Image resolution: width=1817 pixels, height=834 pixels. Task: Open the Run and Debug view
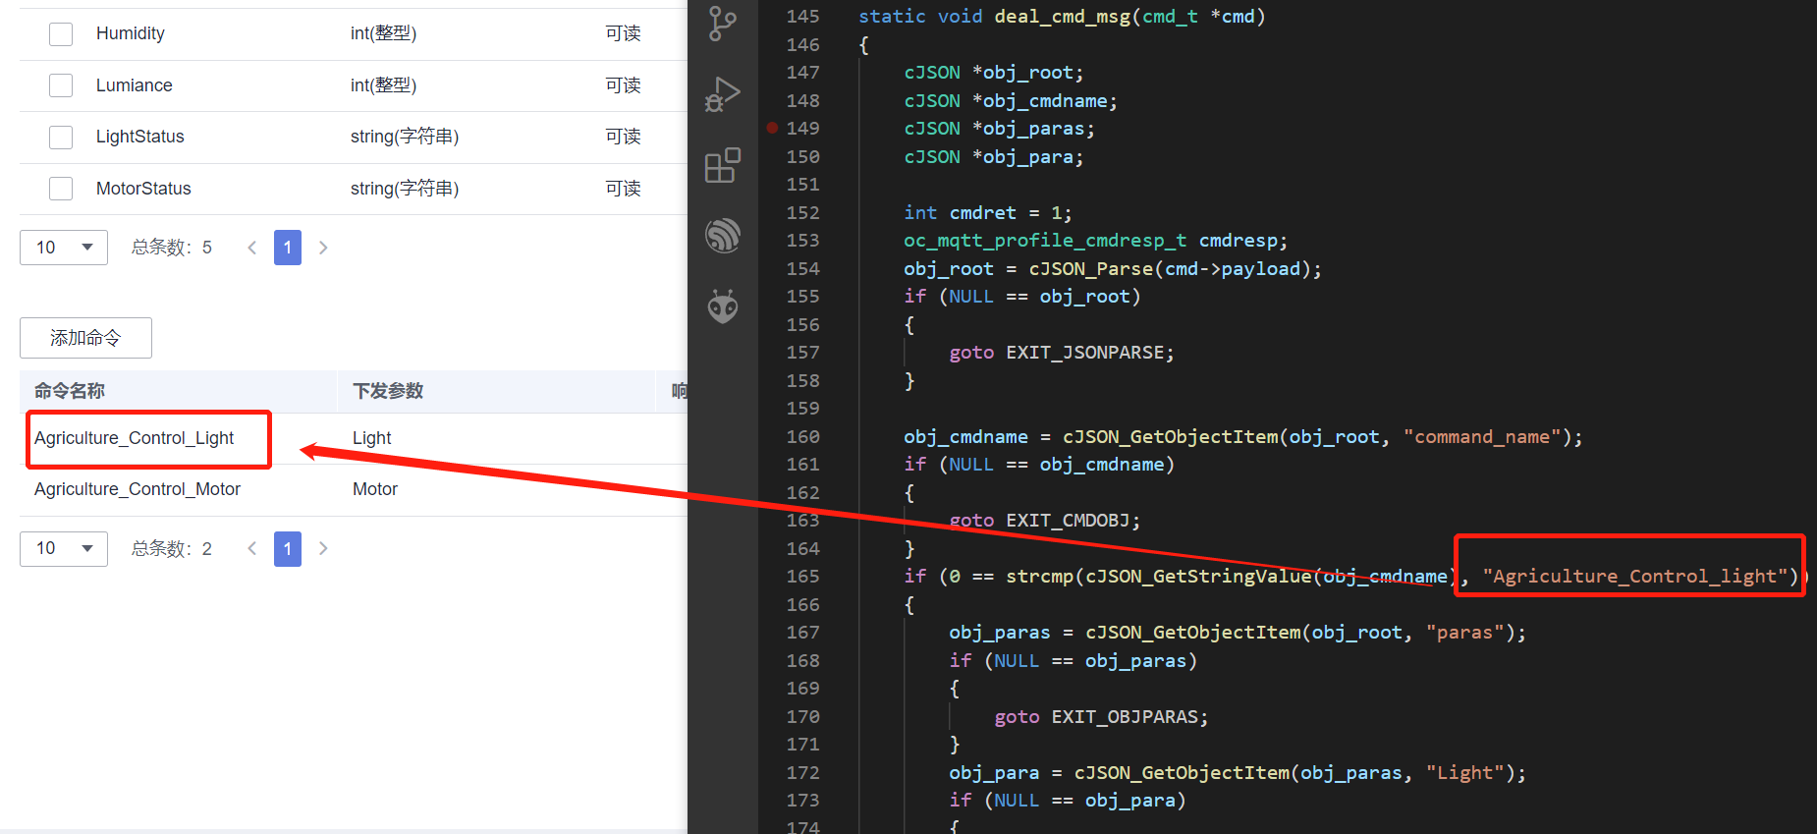pos(723,95)
